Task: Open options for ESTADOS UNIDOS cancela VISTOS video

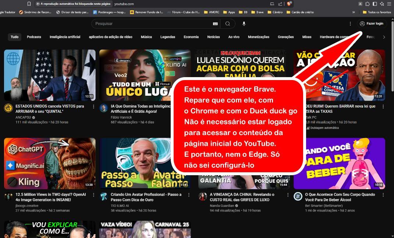Action: click(x=93, y=107)
